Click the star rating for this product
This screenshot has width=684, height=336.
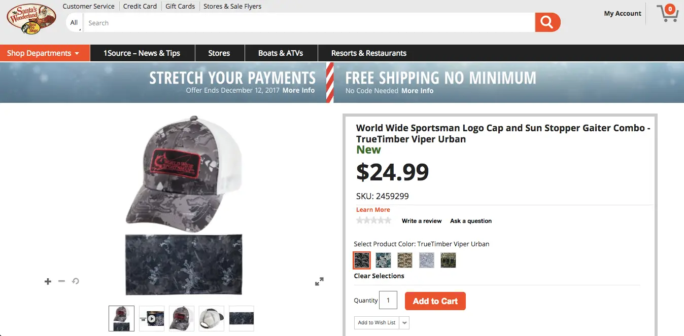[374, 220]
